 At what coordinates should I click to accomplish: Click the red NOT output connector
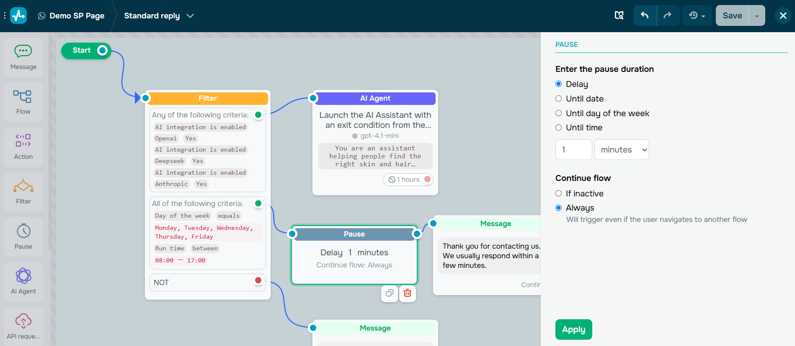[258, 280]
